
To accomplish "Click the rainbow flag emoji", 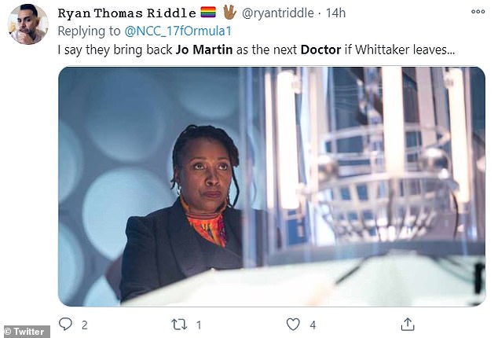I will (208, 13).
